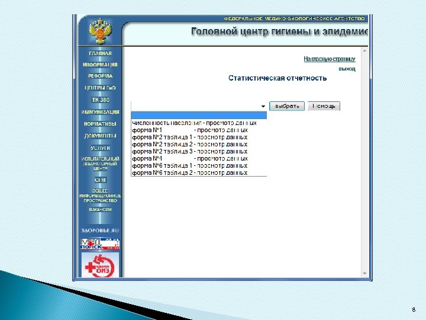Screen dimensions: 426x320
Task: Select the УСЛУГИ menu item
Action: tap(100, 148)
